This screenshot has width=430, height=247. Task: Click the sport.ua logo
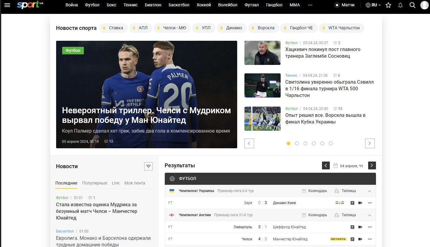(x=30, y=5)
